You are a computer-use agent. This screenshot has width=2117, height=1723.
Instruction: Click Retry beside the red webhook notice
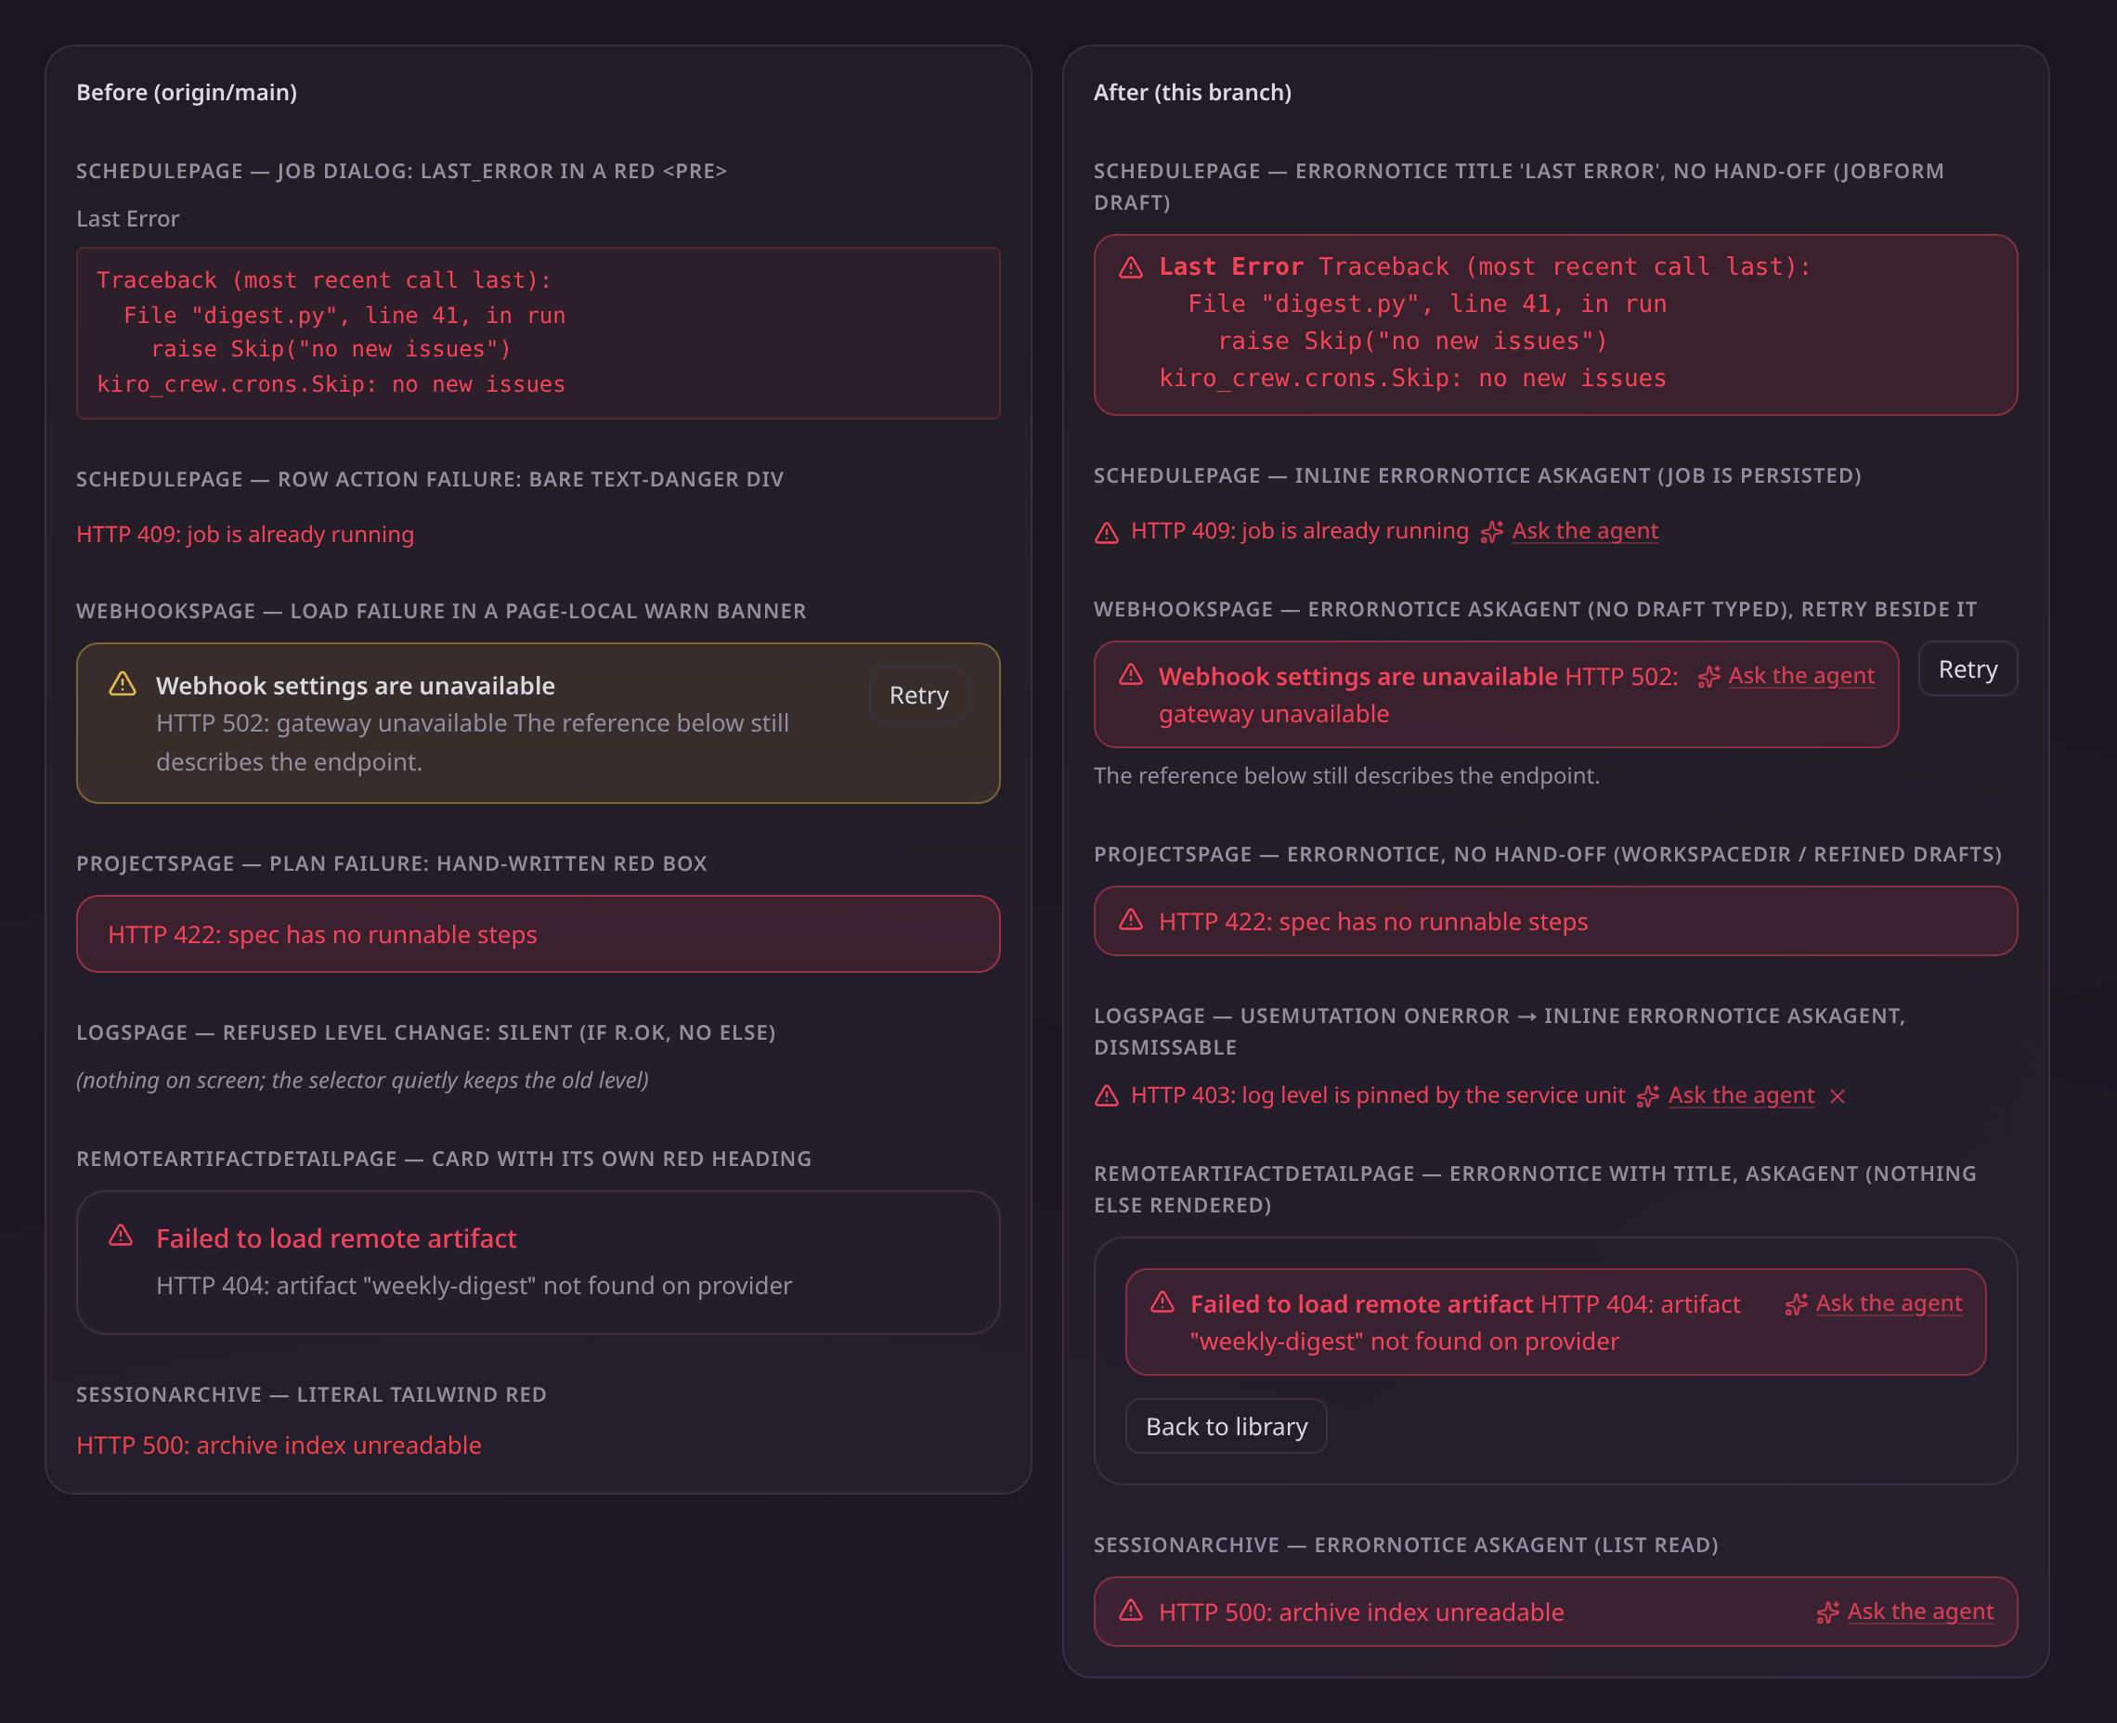coord(1968,669)
